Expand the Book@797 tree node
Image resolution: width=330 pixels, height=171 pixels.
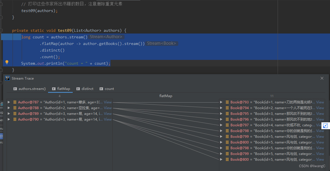coord(221,125)
